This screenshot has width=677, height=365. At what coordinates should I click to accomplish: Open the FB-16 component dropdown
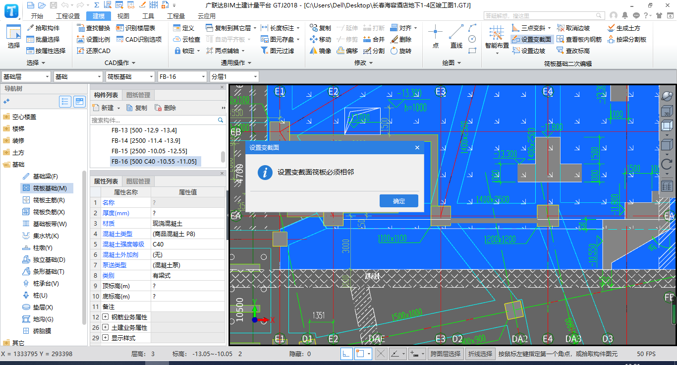click(x=182, y=76)
